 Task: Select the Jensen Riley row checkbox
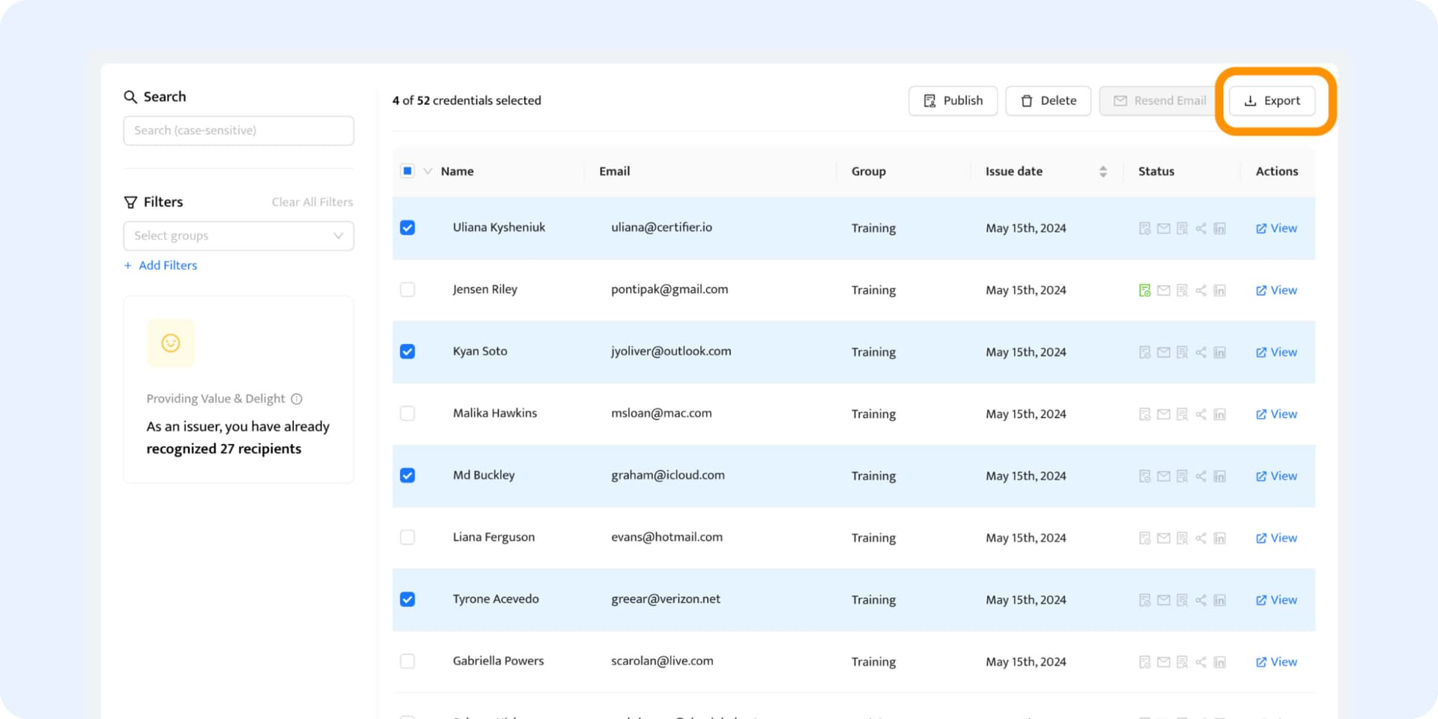407,290
